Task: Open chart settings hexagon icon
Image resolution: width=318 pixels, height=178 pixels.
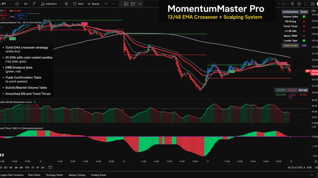Action: (x=299, y=4)
